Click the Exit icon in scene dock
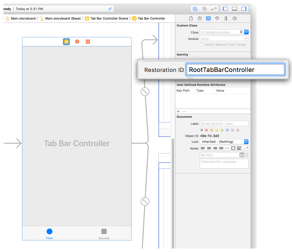The width and height of the screenshot is (292, 252). click(88, 42)
